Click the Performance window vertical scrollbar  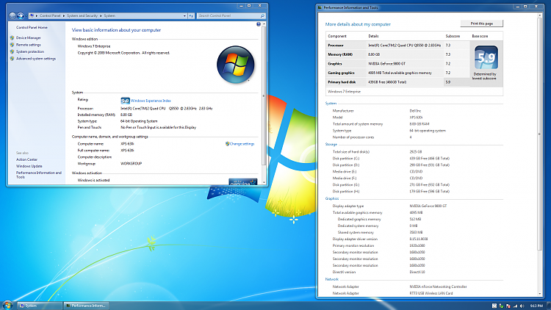pos(539,134)
